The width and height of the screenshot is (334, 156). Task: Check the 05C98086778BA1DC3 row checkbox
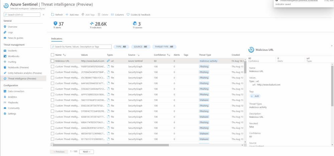coord(52,78)
